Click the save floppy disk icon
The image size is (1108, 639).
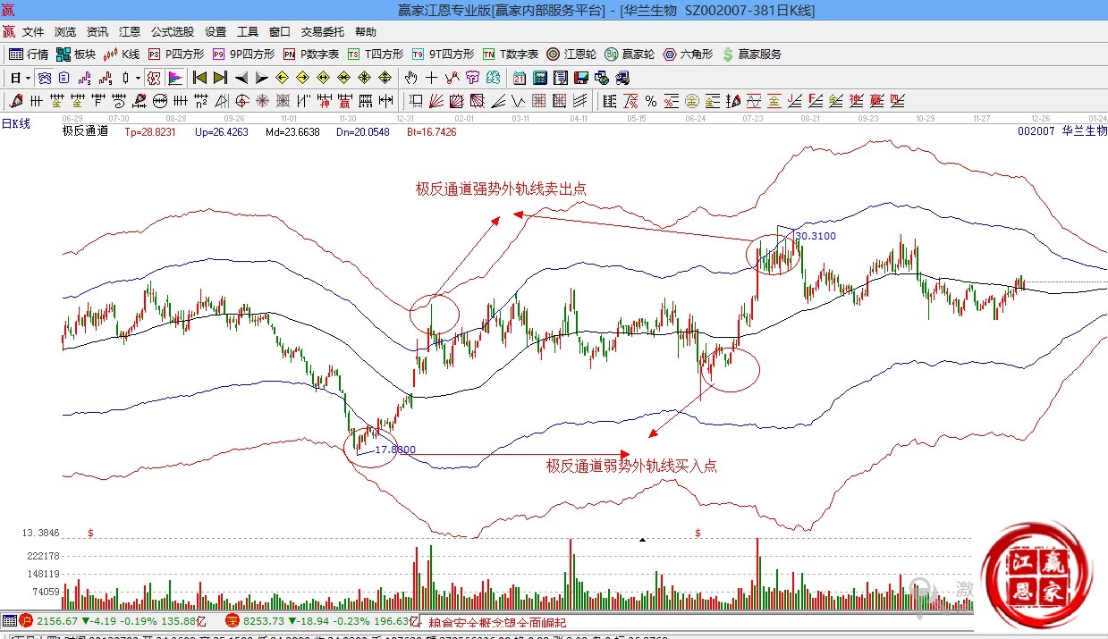[x=582, y=78]
